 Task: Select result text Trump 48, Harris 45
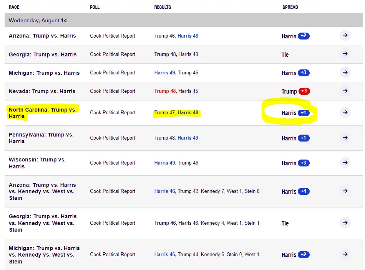pyautogui.click(x=176, y=91)
